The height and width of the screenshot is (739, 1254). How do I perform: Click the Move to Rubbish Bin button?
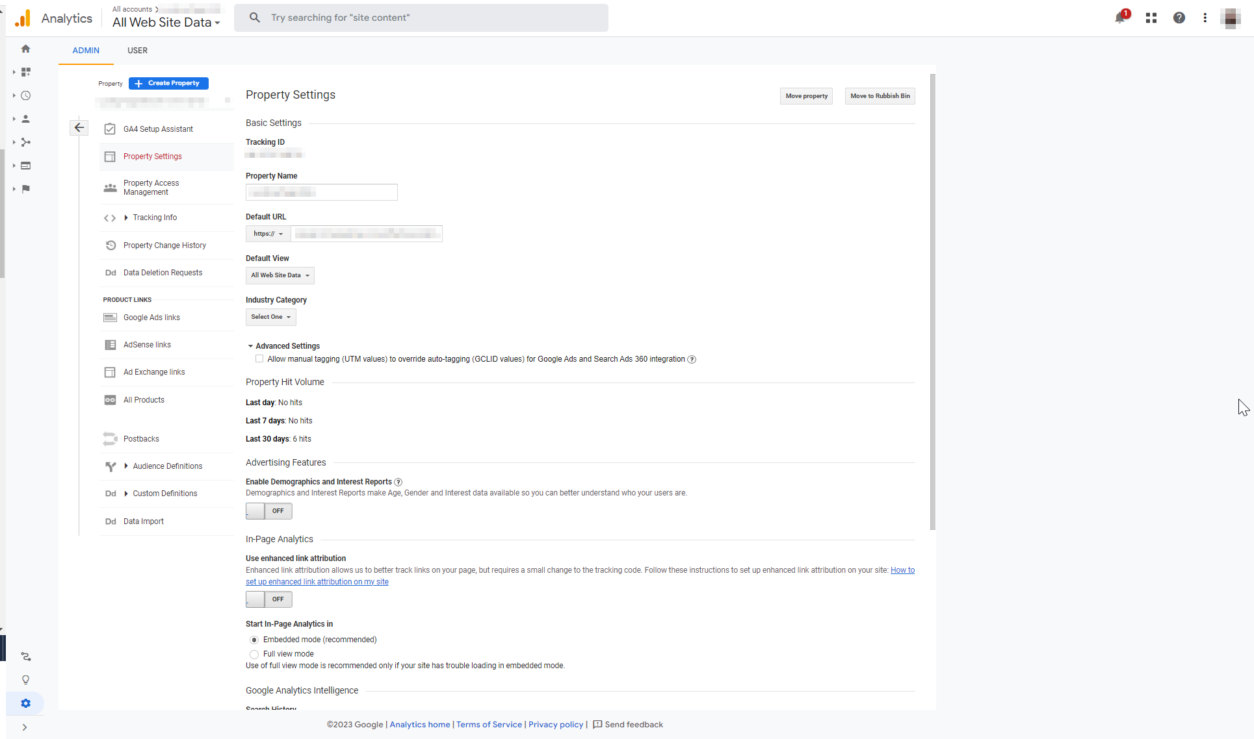tap(880, 96)
